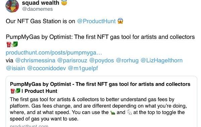Open the PumpMyGas link preview card title
201x127 pixels.
click(x=100, y=87)
